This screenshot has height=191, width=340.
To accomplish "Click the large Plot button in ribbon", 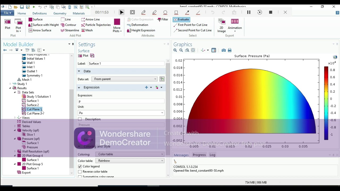I will coord(8,24).
